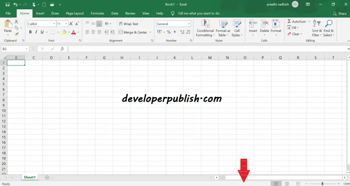This screenshot has height=186, width=350.
Task: Toggle Bold formatting
Action: pyautogui.click(x=30, y=32)
